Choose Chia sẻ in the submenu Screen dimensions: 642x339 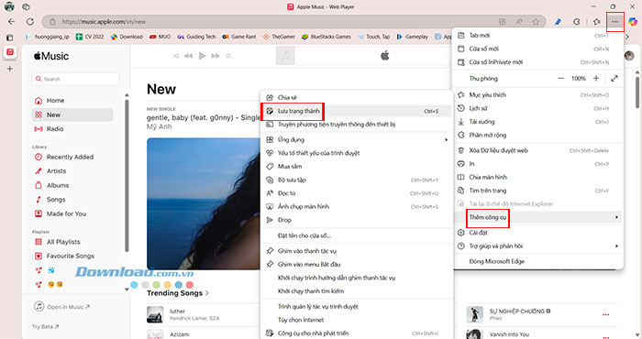(x=357, y=98)
